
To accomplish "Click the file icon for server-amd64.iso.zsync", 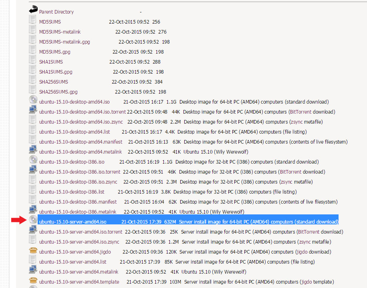I will point(32,239).
